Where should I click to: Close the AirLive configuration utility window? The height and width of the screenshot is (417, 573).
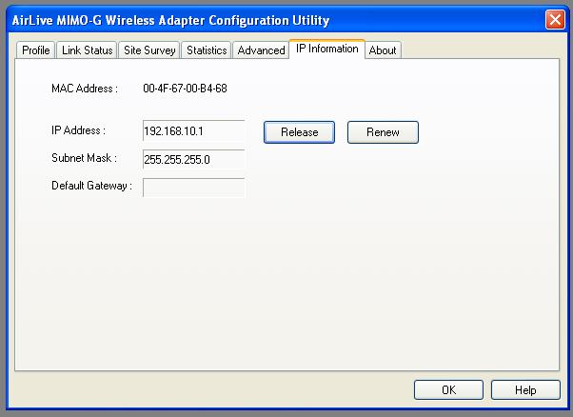click(x=555, y=19)
